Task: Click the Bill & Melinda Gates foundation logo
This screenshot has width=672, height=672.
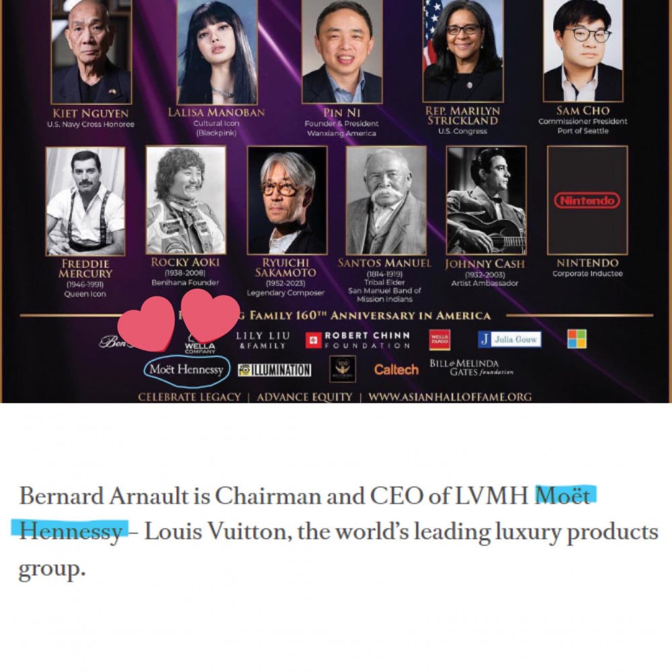Action: 471,368
